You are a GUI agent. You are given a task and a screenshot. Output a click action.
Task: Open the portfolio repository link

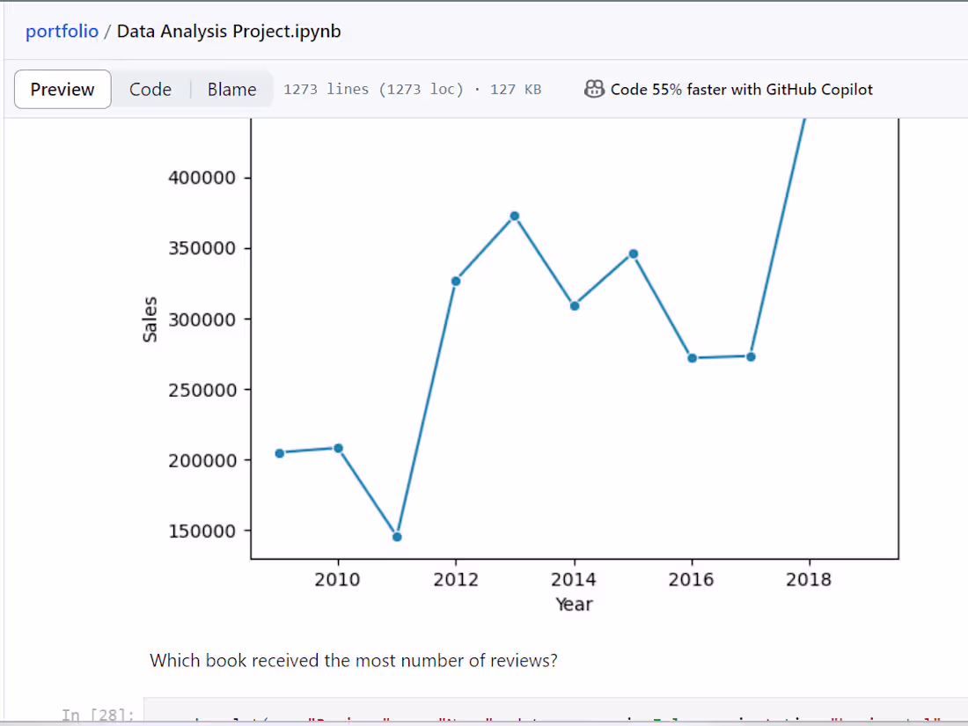tap(62, 31)
